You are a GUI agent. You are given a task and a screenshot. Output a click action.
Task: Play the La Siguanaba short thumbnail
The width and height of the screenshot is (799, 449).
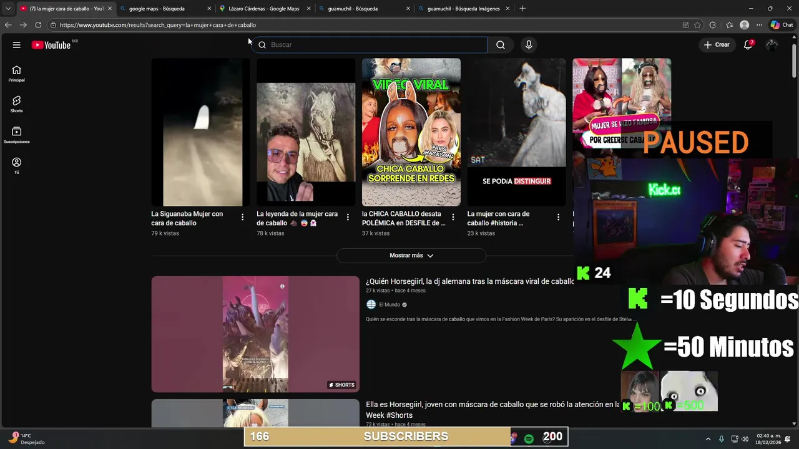tap(200, 132)
